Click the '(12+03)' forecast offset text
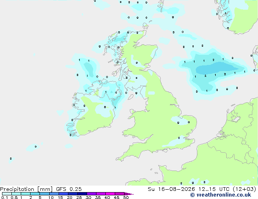This screenshot has width=258, height=199. [x=245, y=189]
